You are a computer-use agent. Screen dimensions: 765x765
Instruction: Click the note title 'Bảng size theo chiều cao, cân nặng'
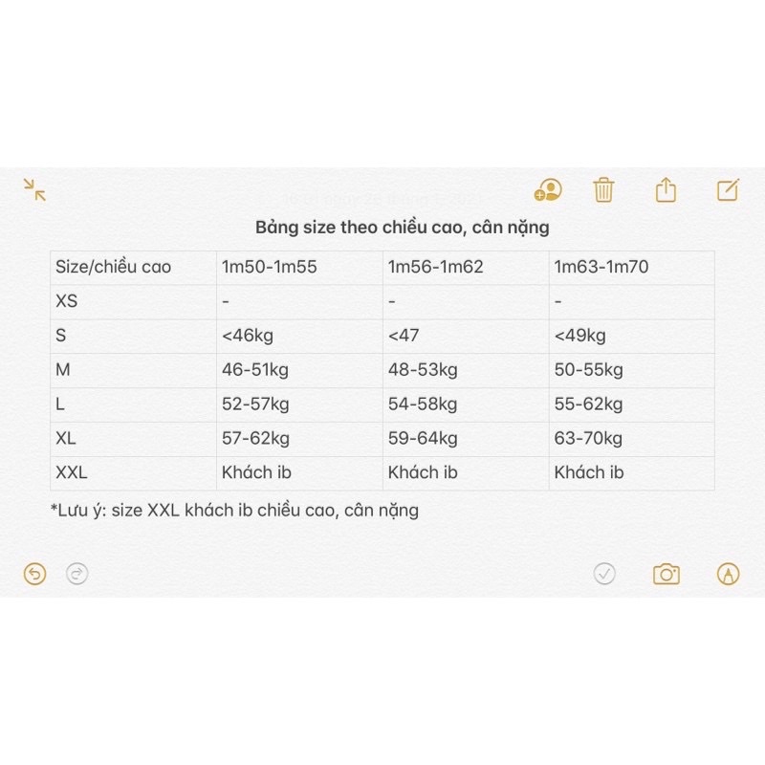(x=402, y=228)
